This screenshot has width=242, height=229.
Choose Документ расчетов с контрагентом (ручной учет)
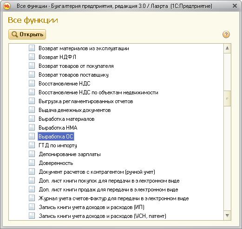point(97,172)
